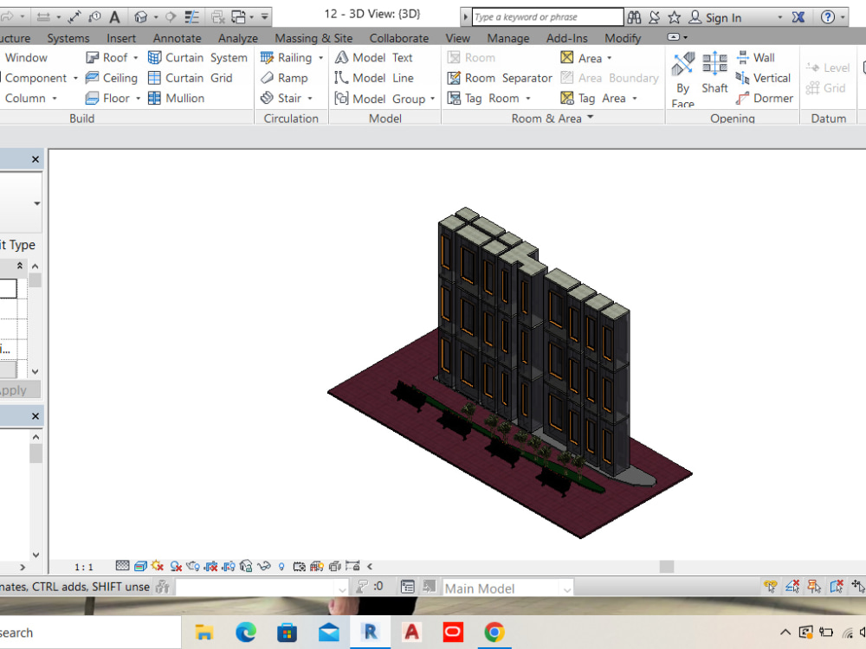Viewport: 866px width, 649px height.
Task: Place a Room Separator line
Action: (500, 77)
